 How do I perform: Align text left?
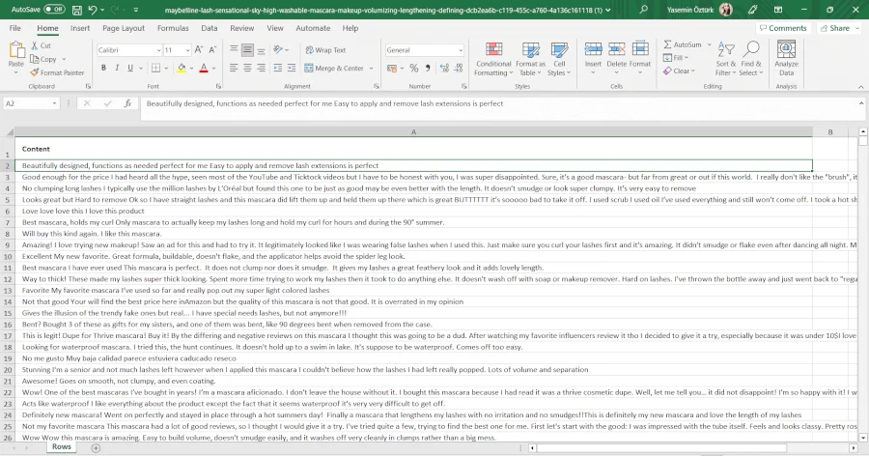point(234,68)
